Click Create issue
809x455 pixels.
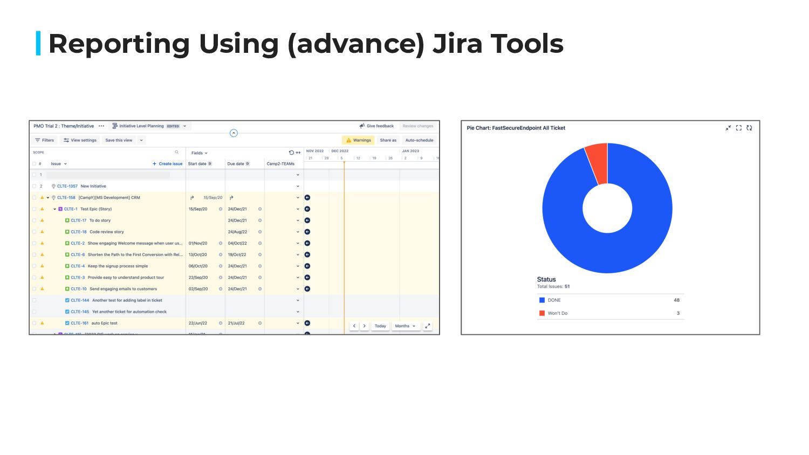click(167, 164)
